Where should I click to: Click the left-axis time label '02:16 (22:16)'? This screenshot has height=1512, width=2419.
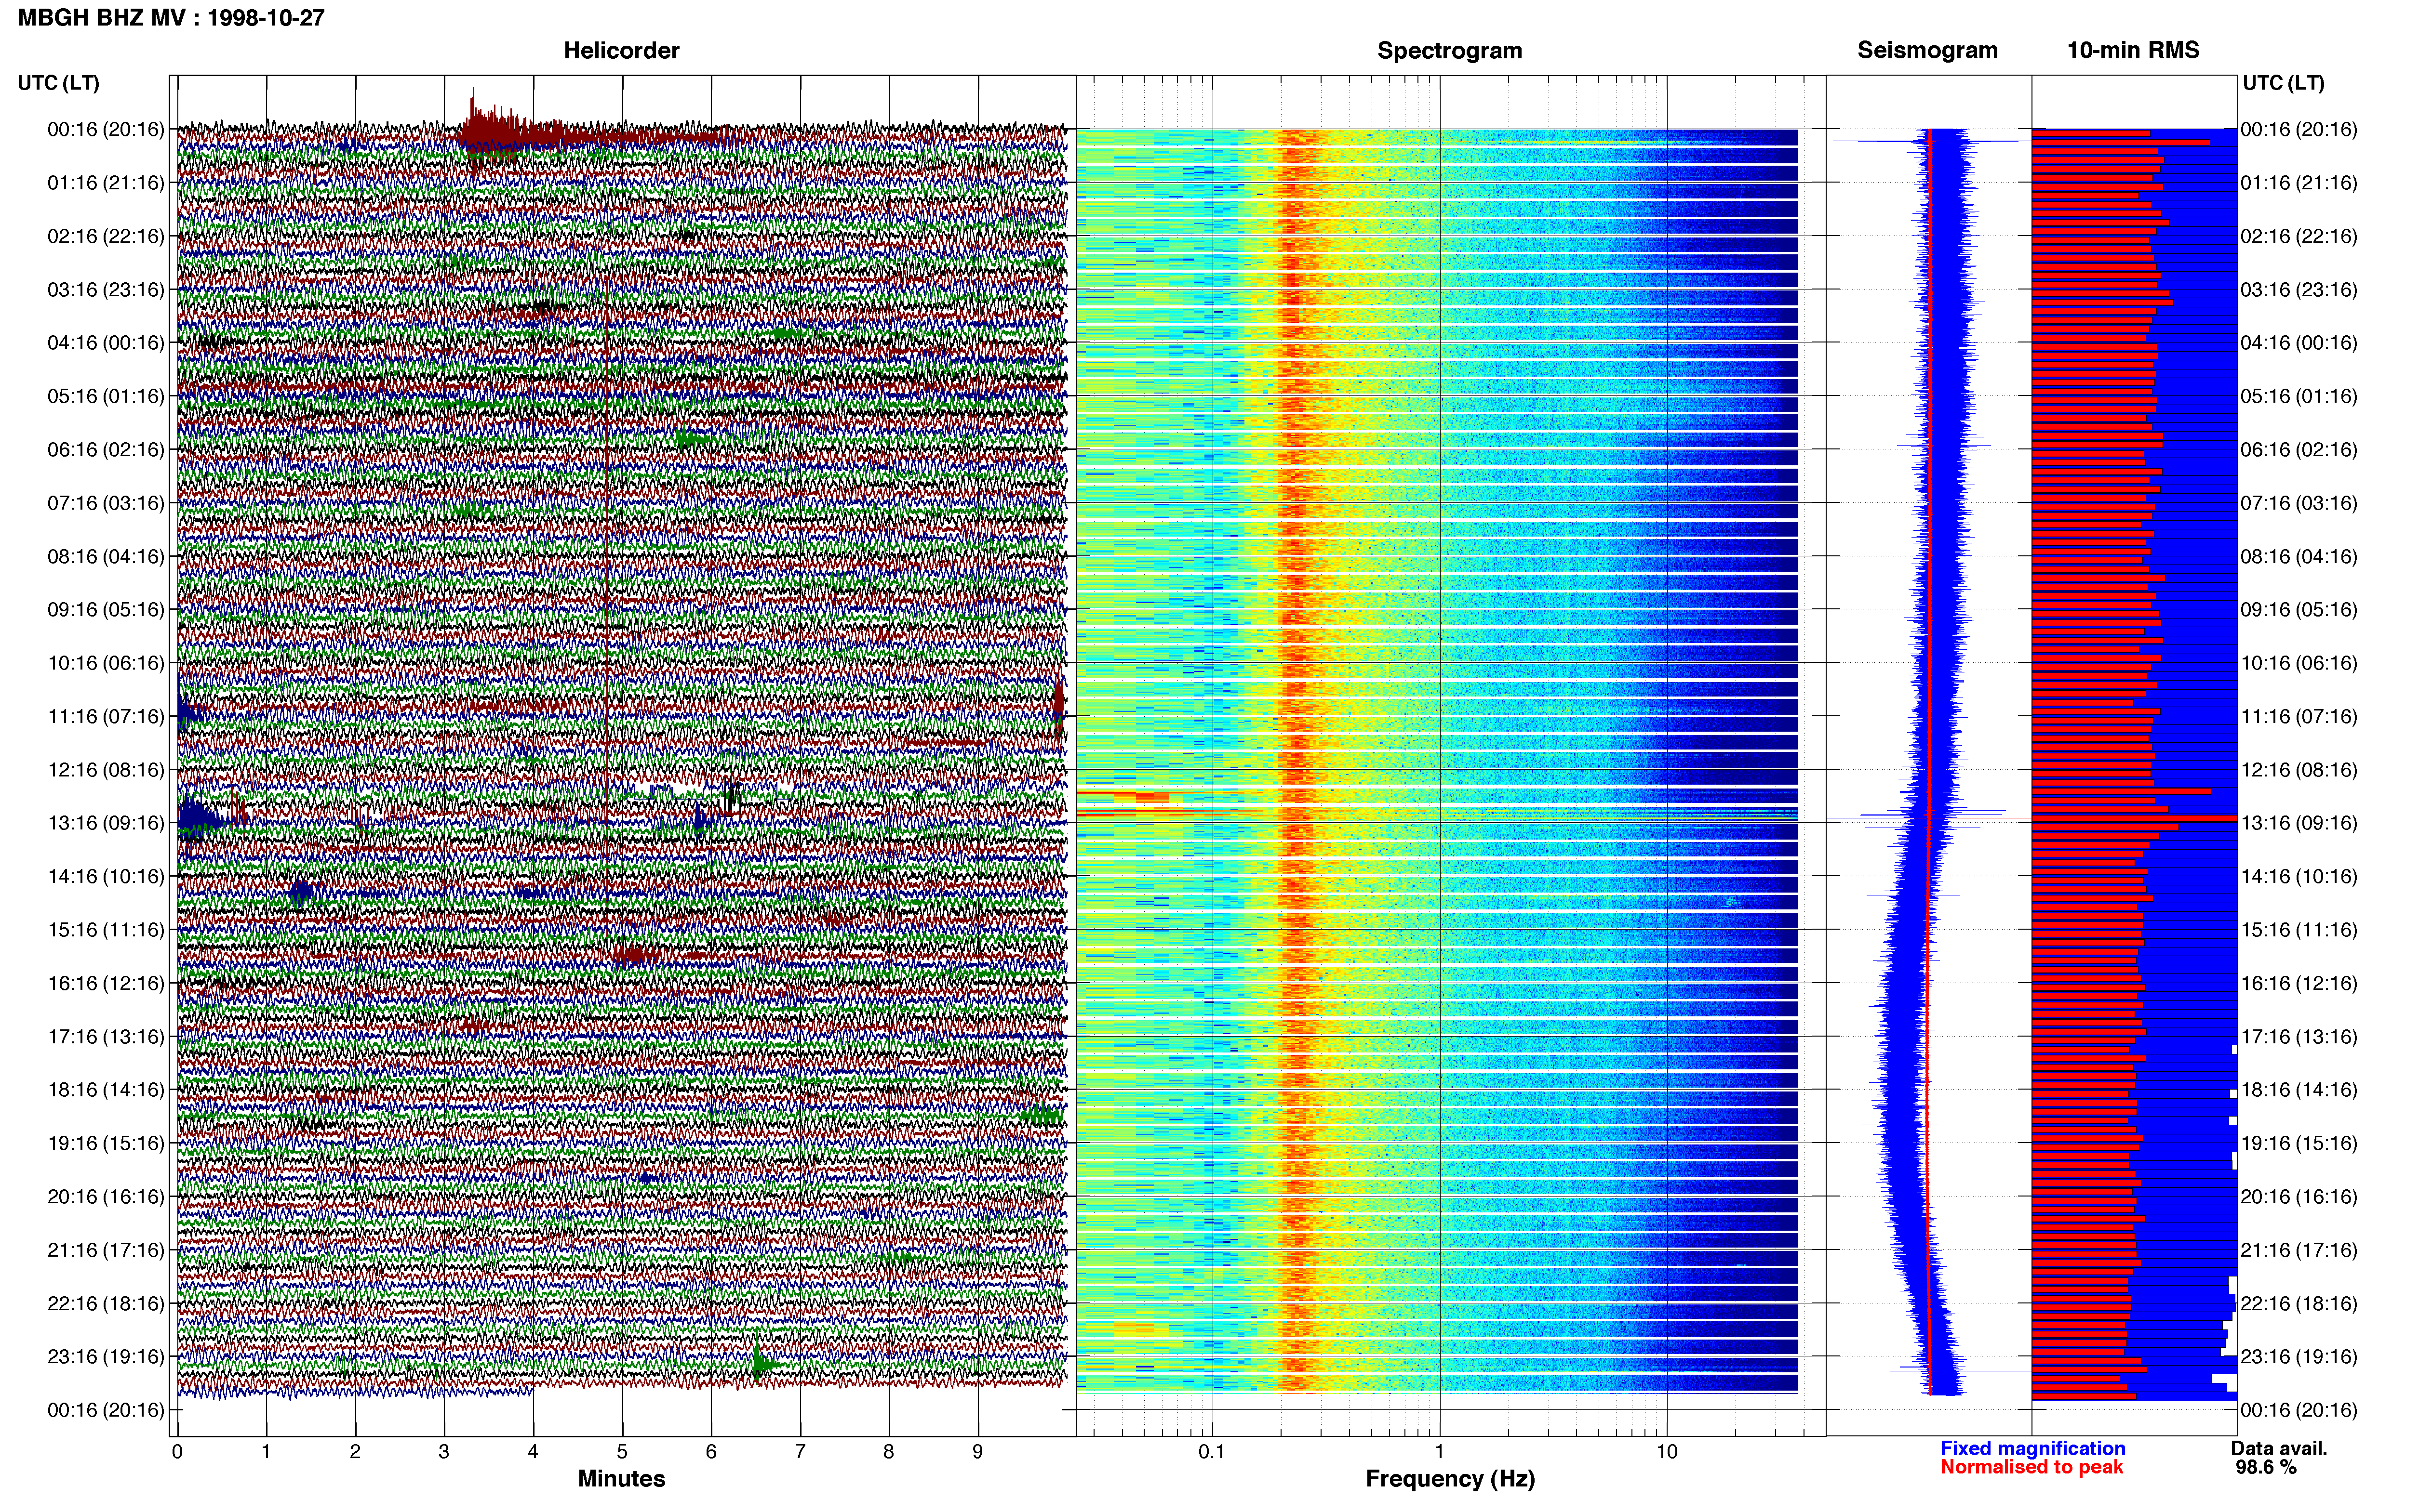pos(106,236)
